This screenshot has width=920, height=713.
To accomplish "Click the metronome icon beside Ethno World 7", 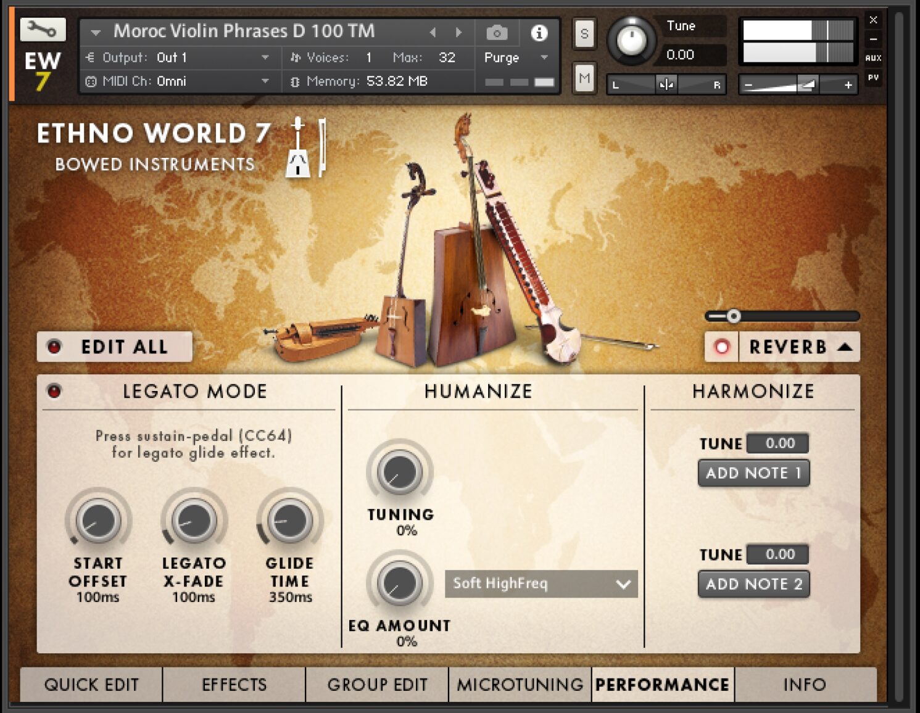I will 298,147.
